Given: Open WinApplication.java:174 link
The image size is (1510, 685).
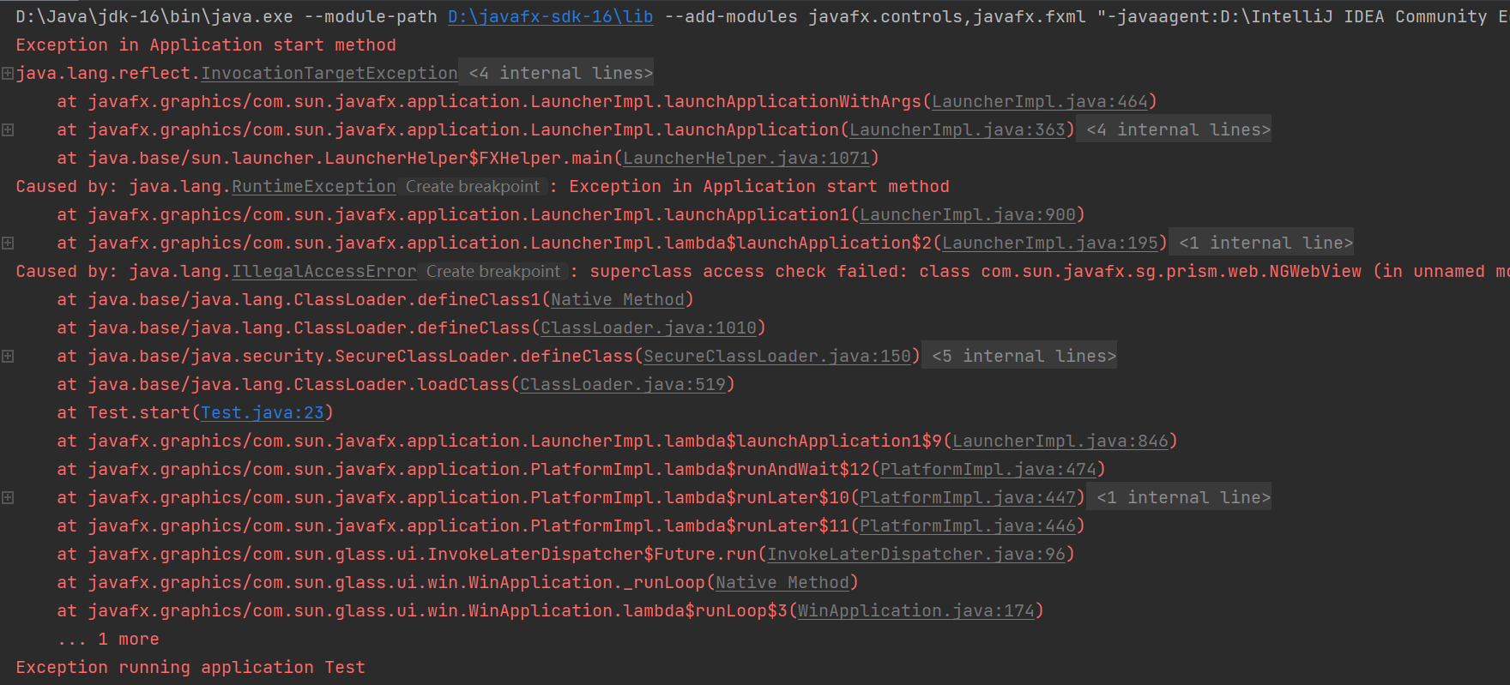Looking at the screenshot, I should click(x=916, y=611).
